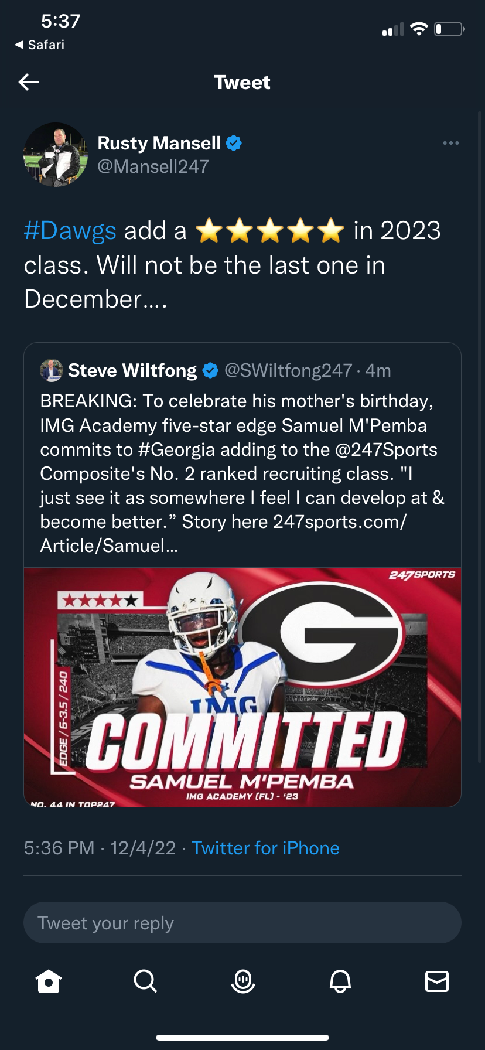Go to the Home tab
The width and height of the screenshot is (485, 1050).
(x=49, y=981)
